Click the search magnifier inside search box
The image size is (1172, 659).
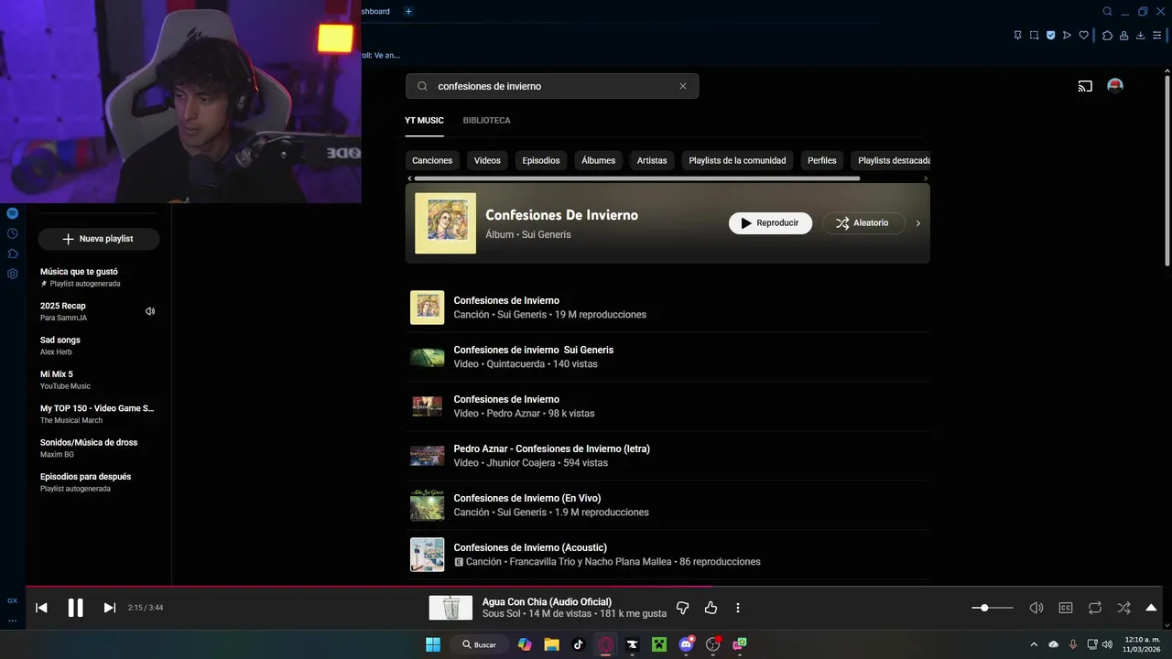pyautogui.click(x=422, y=86)
